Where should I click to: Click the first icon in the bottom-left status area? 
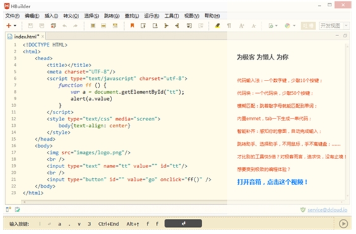pos(8,209)
